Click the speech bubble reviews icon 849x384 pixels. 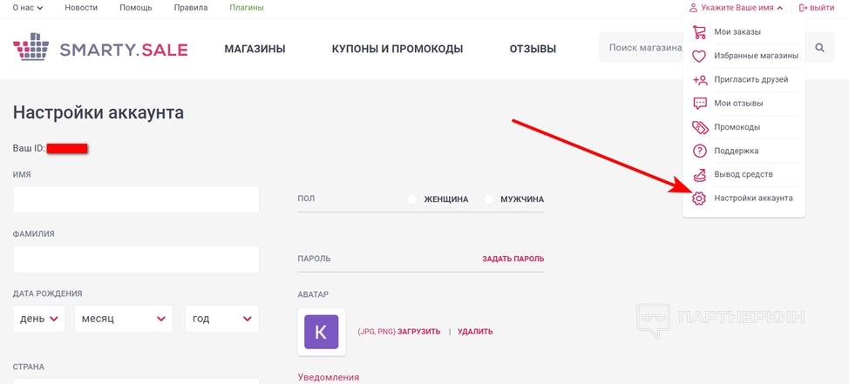click(699, 103)
